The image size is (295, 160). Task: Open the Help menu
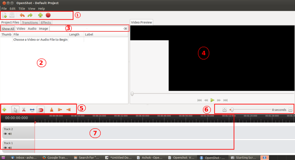point(41,8)
